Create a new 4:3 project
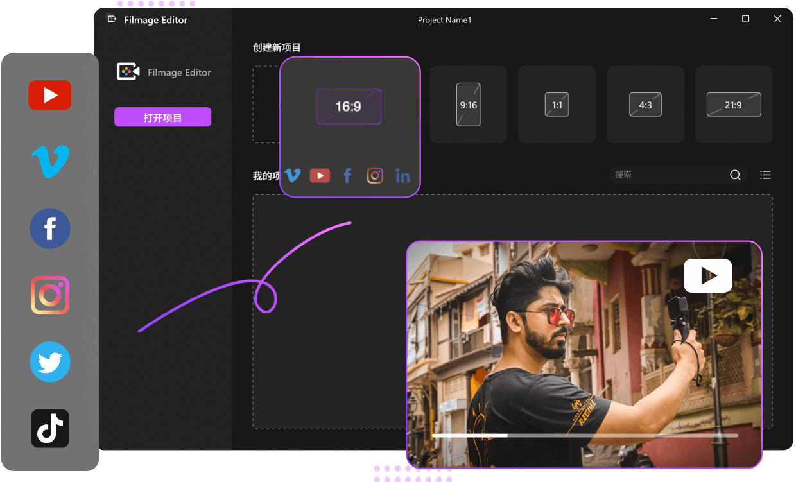Image resolution: width=796 pixels, height=482 pixels. coord(645,105)
